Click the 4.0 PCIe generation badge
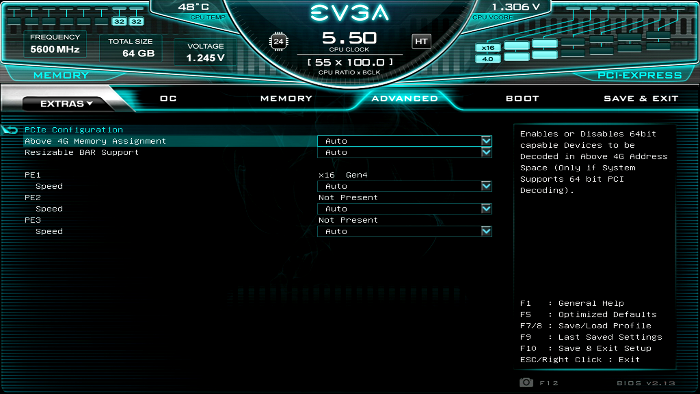700x394 pixels. click(488, 58)
